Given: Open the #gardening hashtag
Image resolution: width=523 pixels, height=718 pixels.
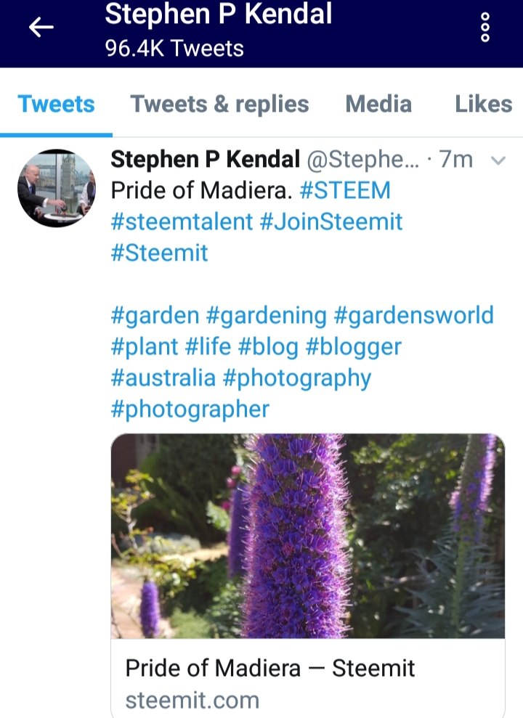Looking at the screenshot, I should 267,316.
